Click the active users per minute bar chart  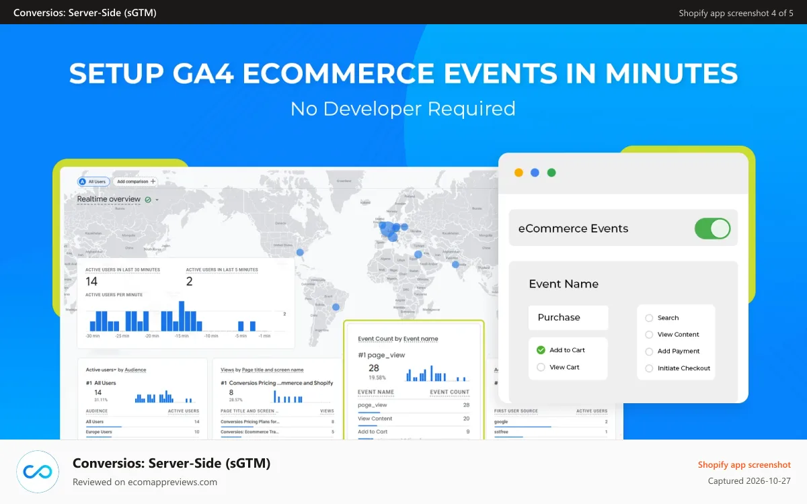(174, 316)
